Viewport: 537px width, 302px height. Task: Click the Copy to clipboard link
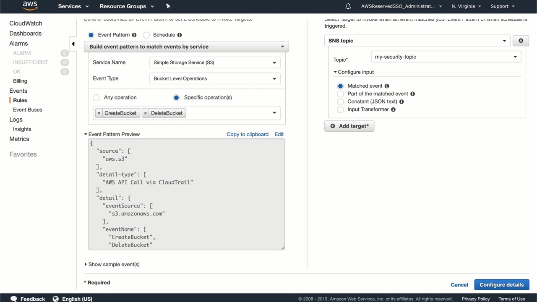(247, 134)
